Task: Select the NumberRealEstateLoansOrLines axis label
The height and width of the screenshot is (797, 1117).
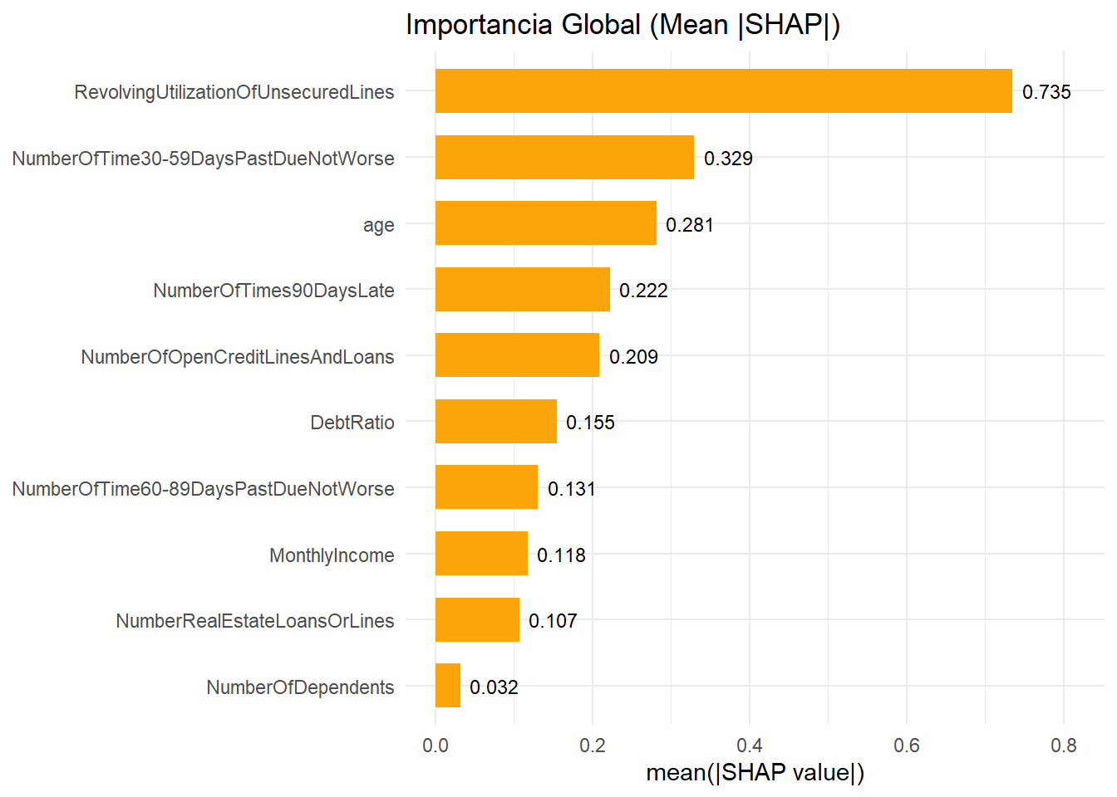Action: pos(255,621)
